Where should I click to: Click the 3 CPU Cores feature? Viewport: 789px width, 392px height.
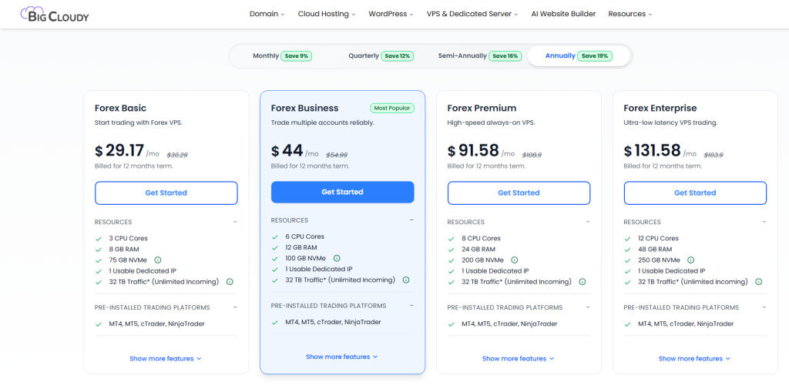point(129,239)
